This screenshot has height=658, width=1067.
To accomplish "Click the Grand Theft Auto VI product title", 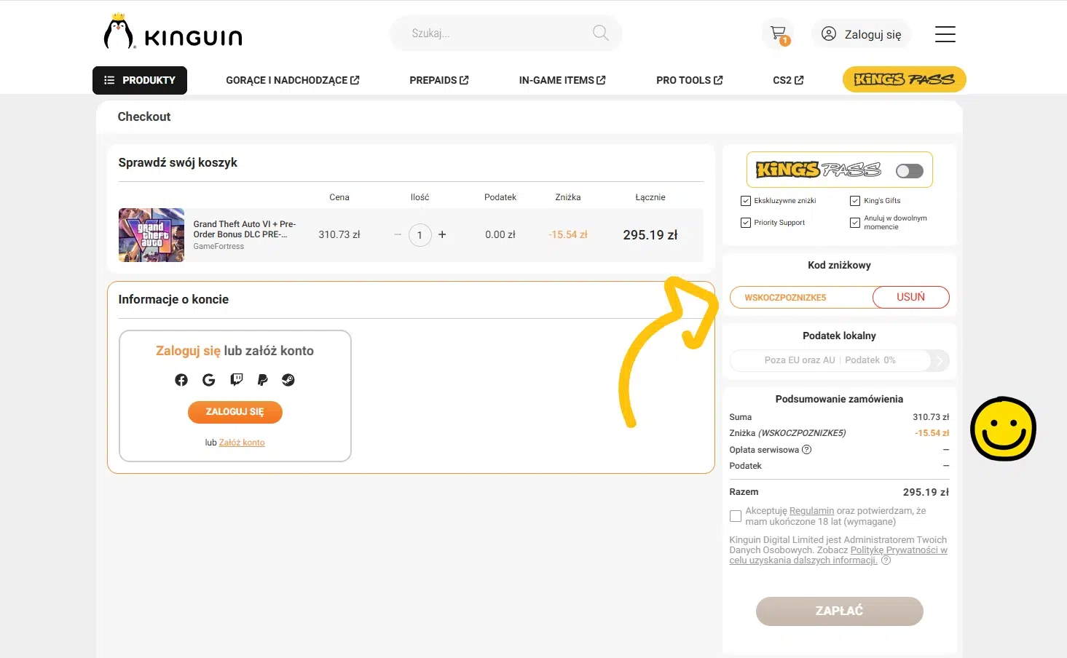I will pyautogui.click(x=245, y=229).
